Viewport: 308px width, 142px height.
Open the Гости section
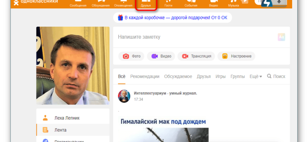click(169, 4)
